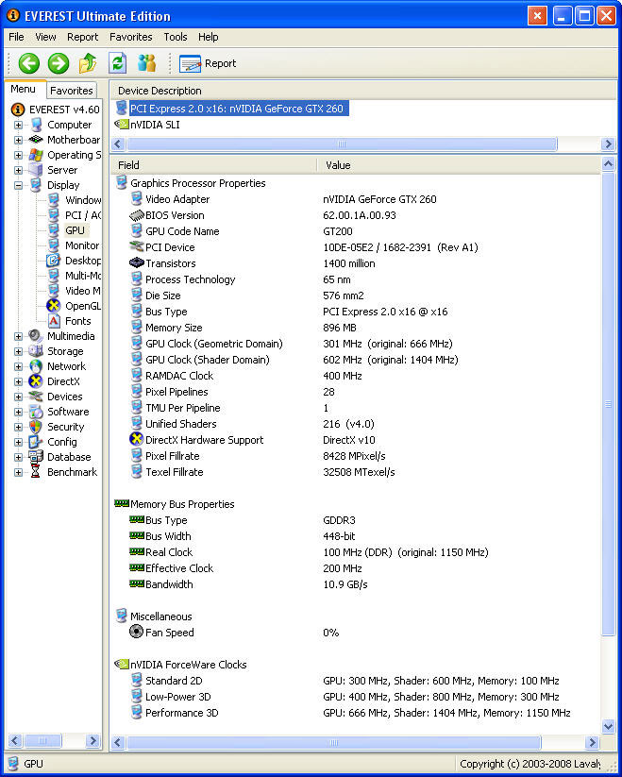This screenshot has width=622, height=777.
Task: Click the nVIDIA SLI device icon
Action: (x=122, y=125)
